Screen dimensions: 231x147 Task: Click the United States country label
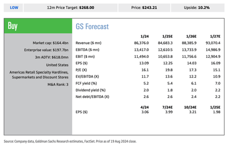click(57, 65)
